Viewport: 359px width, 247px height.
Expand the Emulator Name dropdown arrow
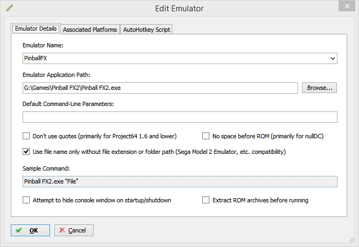[333, 58]
